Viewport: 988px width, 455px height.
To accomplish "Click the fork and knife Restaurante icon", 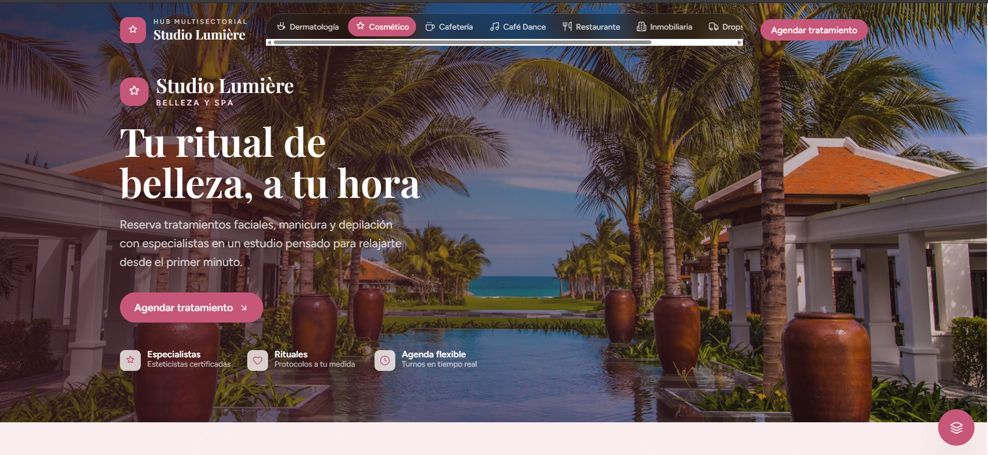I will [x=567, y=26].
